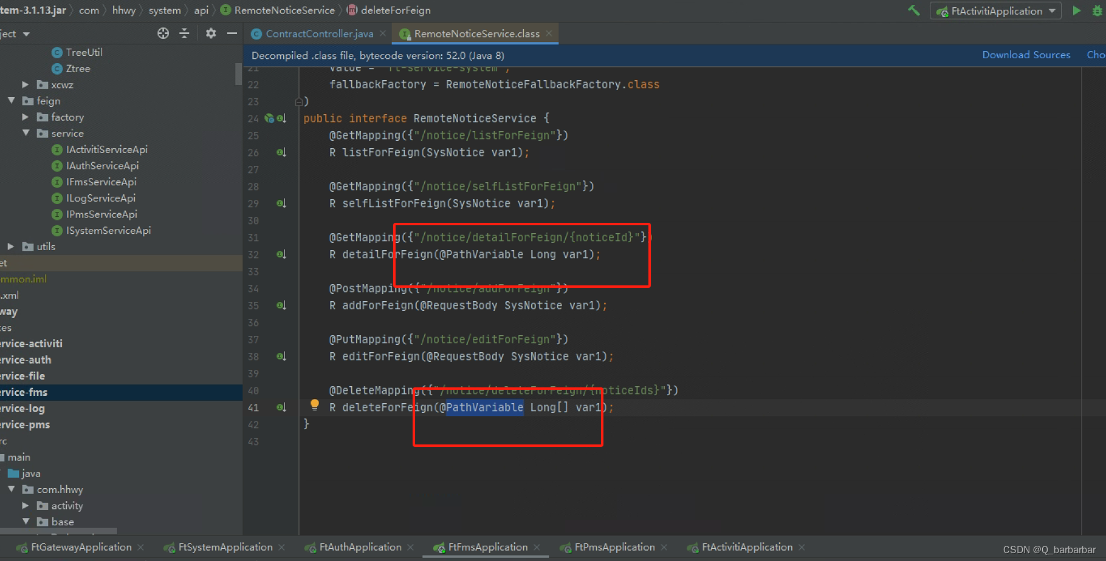The image size is (1106, 561).
Task: Open the Project view dropdown arrow
Action: pos(26,34)
